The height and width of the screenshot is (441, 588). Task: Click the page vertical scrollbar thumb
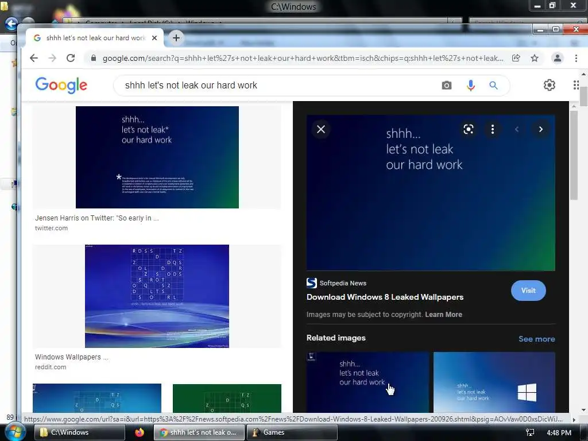(x=583, y=96)
